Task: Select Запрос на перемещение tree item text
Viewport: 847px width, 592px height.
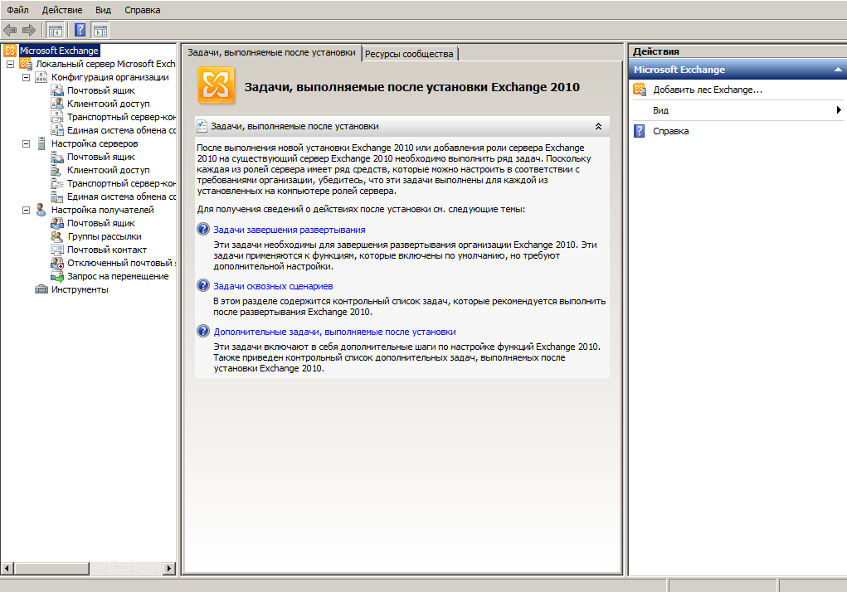Action: pyautogui.click(x=118, y=276)
